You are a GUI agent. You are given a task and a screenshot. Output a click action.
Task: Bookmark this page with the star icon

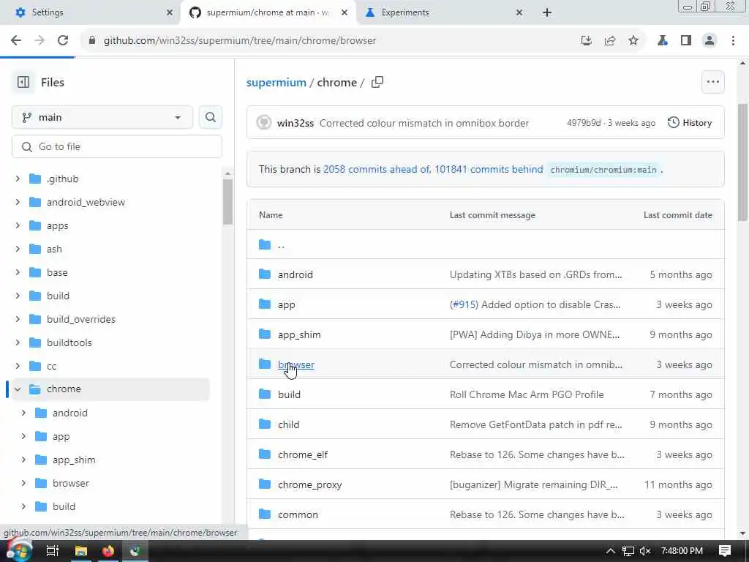point(633,41)
